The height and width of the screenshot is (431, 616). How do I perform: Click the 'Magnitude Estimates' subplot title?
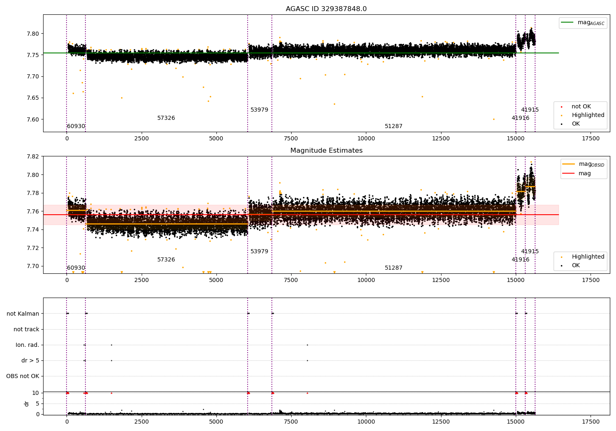click(326, 151)
